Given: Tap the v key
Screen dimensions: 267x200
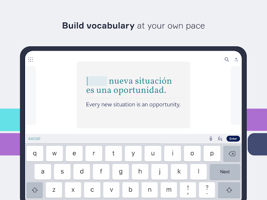Looking at the screenshot, I should (111, 190).
